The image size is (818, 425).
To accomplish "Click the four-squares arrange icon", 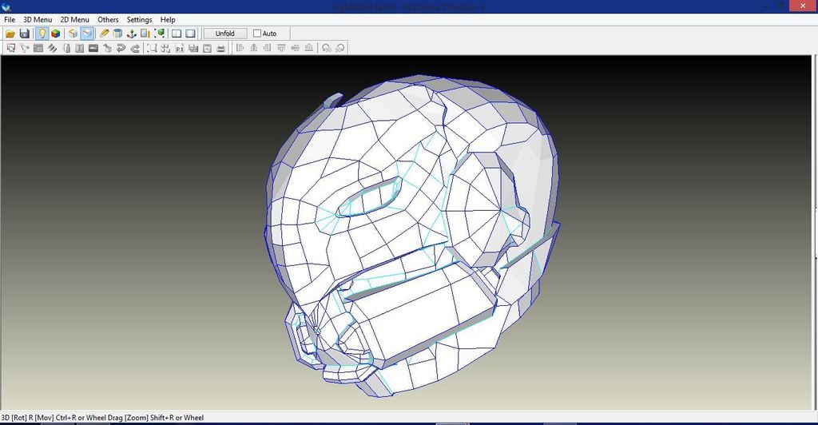I will click(166, 48).
